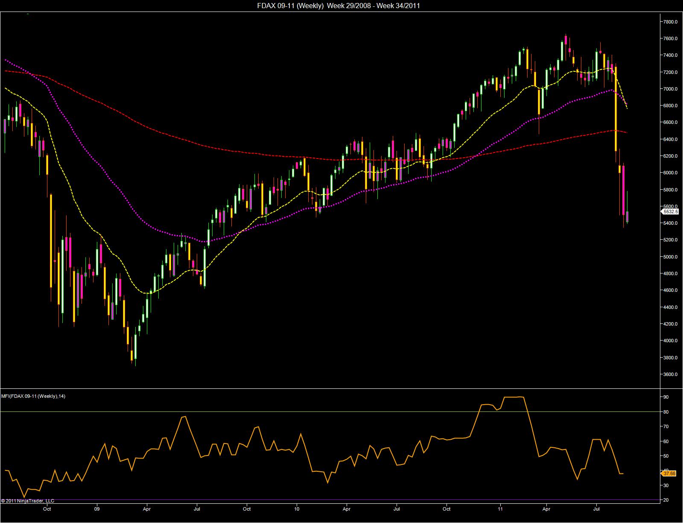This screenshot has height=523, width=683.
Task: Click the 7600.0 price axis label
Action: [671, 38]
